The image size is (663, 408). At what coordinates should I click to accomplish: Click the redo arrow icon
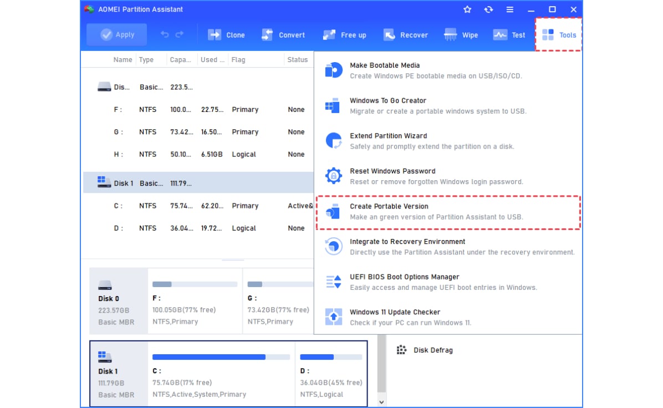coord(180,34)
